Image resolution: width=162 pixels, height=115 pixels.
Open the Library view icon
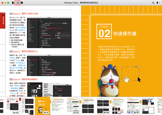click(13, 3)
